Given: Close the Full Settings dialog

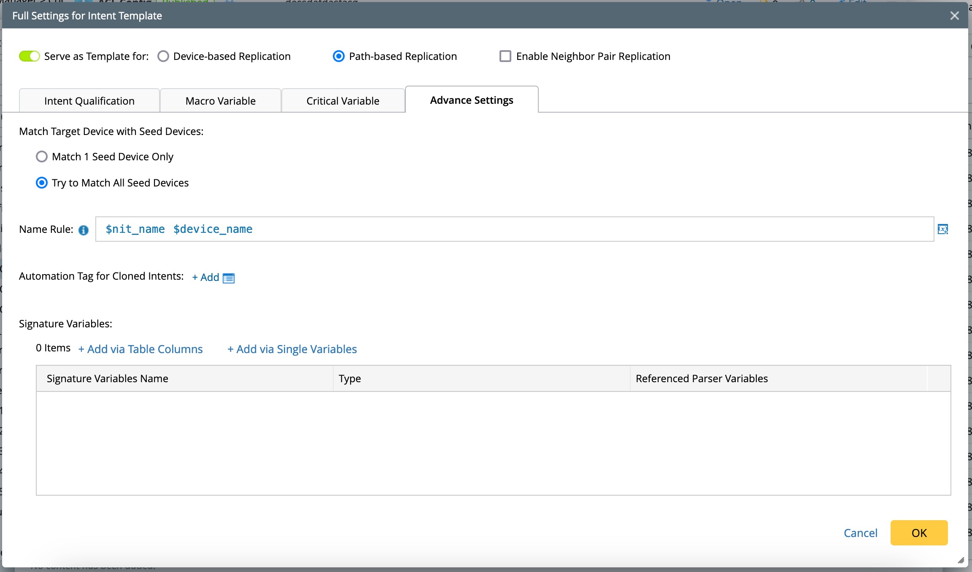Looking at the screenshot, I should pyautogui.click(x=955, y=16).
